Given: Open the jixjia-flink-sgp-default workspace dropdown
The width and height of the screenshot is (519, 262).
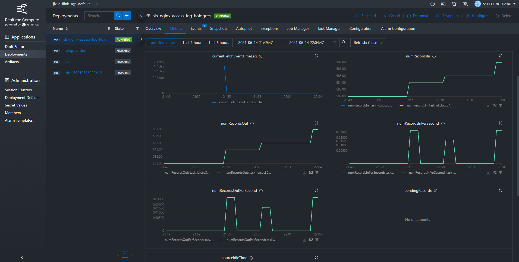Looking at the screenshot, I should tap(75, 4).
